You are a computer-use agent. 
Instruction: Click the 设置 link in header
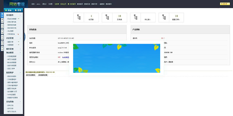click(x=51, y=4)
